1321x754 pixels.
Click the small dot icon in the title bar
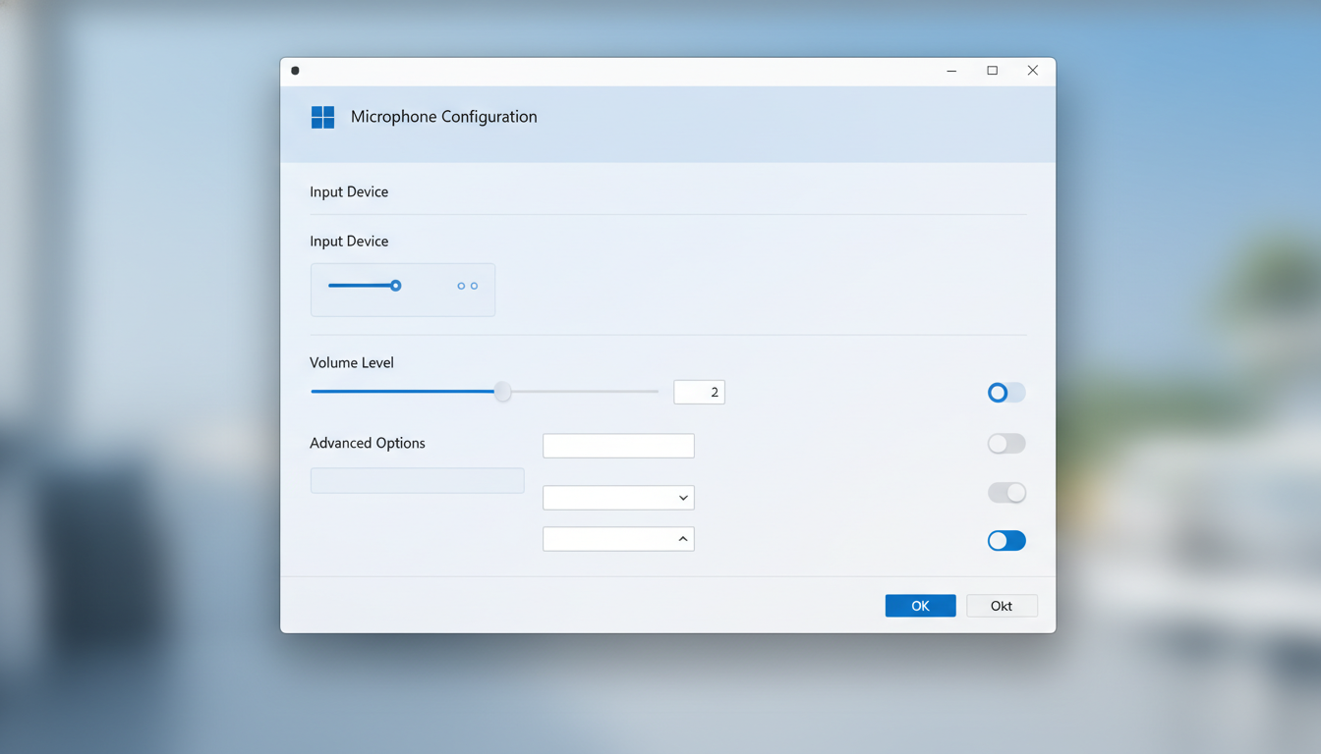[x=295, y=71]
